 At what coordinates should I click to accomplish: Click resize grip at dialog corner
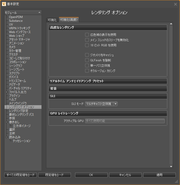(176, 181)
